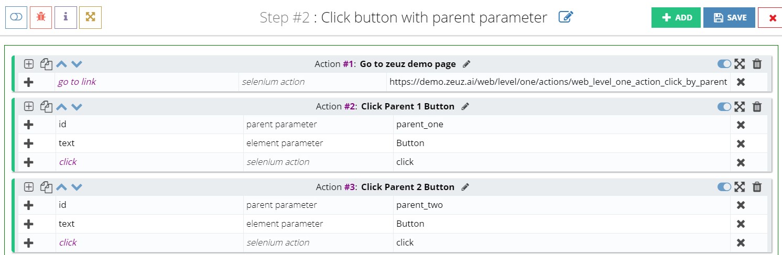Maximize Action #2 with fullscreen icon
This screenshot has width=782, height=255.
pyautogui.click(x=739, y=107)
